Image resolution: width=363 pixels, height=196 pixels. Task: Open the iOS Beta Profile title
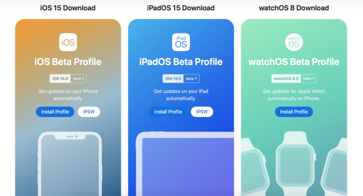click(x=68, y=62)
